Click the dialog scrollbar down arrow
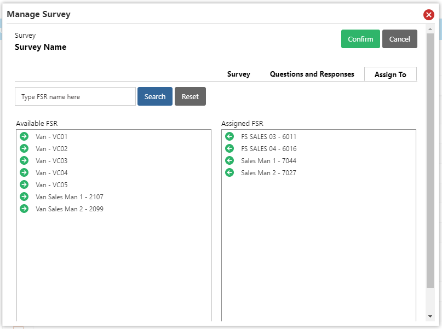The width and height of the screenshot is (442, 329). (430, 316)
